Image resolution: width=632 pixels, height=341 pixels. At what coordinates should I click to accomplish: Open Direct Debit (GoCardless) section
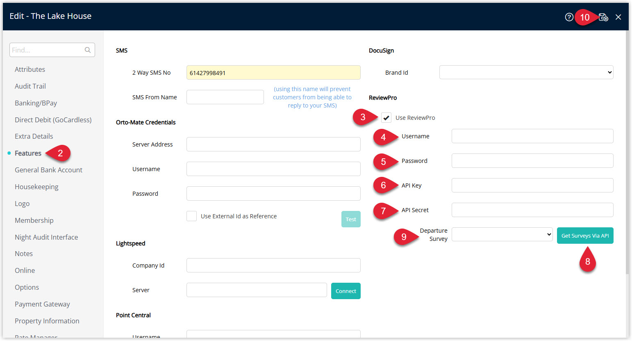pos(53,120)
